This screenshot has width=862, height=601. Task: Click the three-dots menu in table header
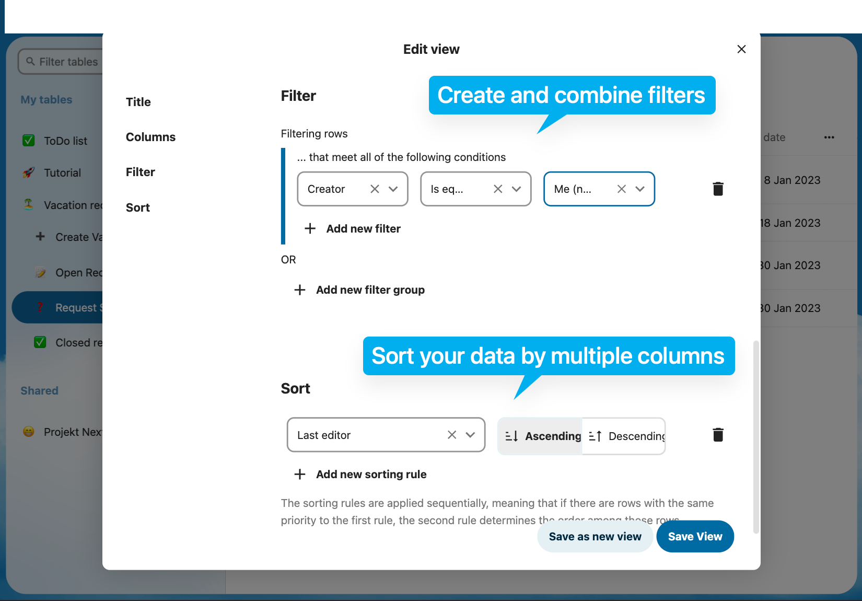(x=829, y=137)
